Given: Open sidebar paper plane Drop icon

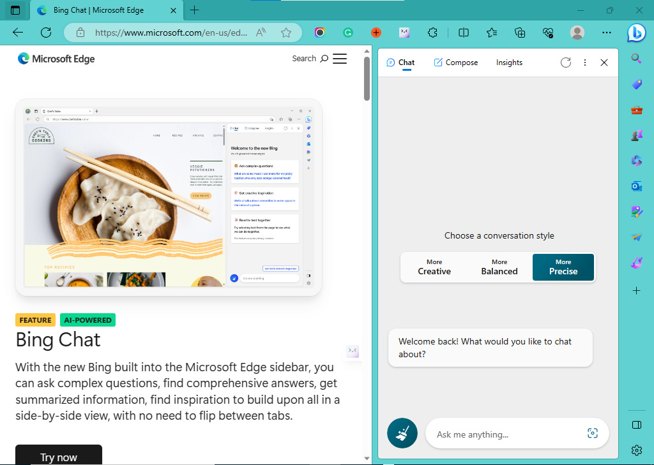Looking at the screenshot, I should pos(637,237).
